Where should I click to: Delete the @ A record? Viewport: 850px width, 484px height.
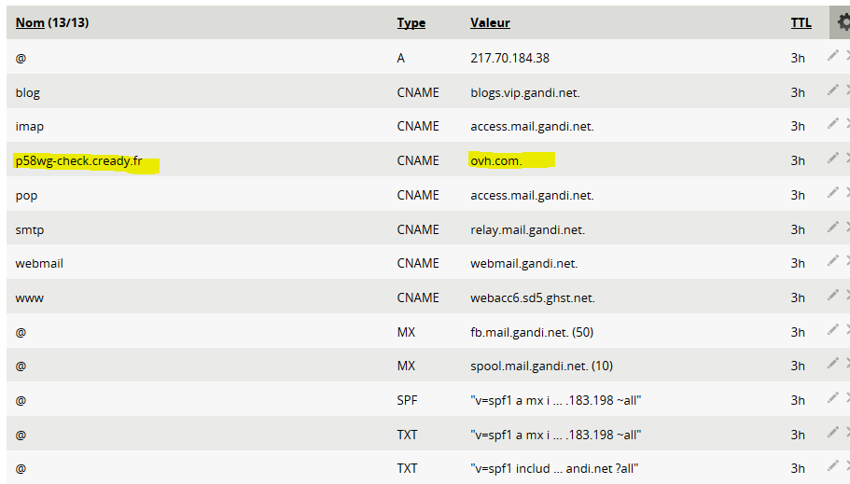[847, 56]
